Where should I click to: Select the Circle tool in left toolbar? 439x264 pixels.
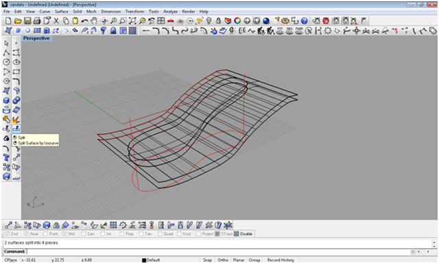pyautogui.click(x=6, y=62)
